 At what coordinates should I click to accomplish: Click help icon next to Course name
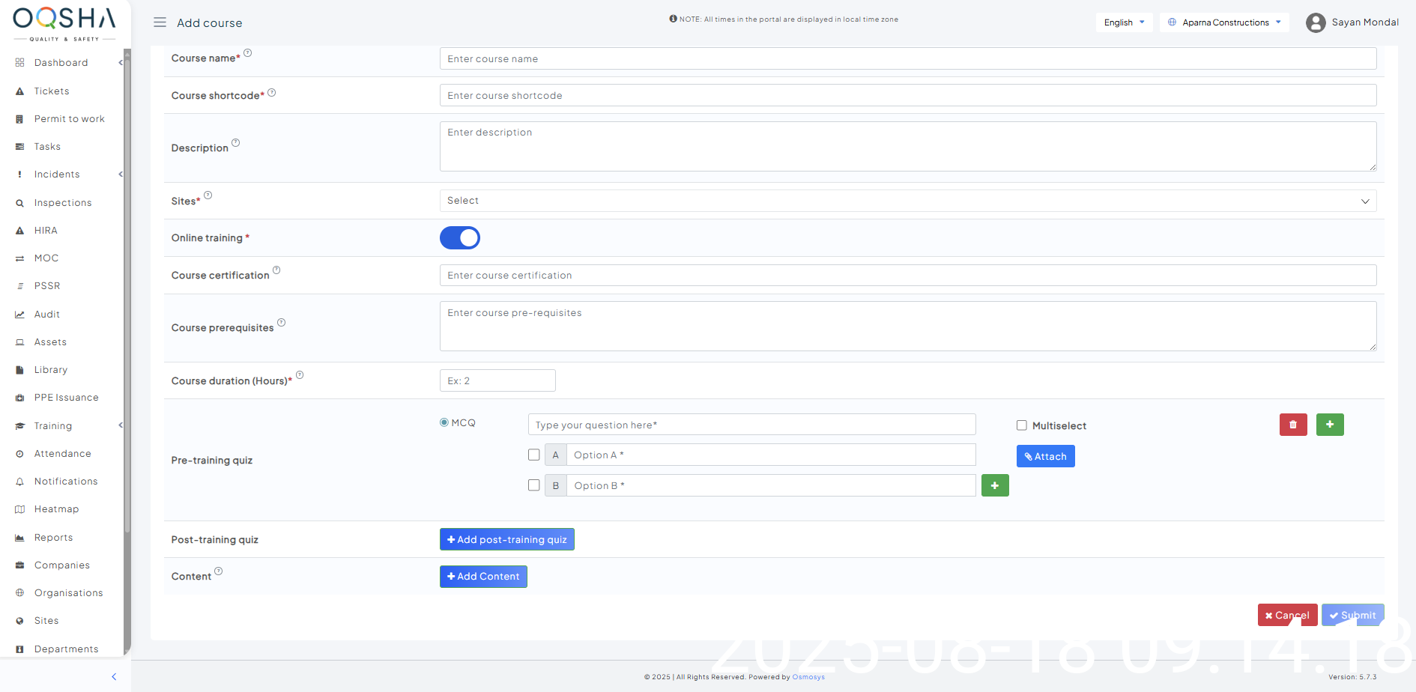point(248,53)
